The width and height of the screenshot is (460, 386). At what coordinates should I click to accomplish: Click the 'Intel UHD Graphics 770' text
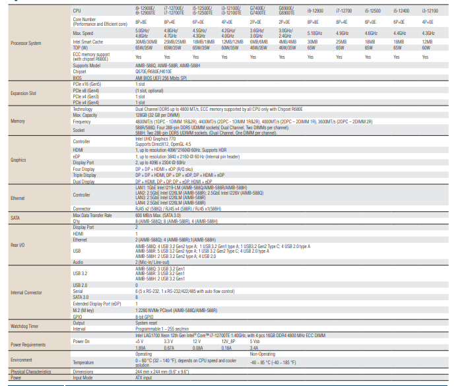click(155, 139)
